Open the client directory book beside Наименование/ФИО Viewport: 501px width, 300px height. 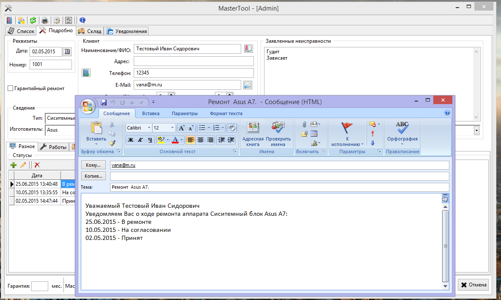(248, 49)
